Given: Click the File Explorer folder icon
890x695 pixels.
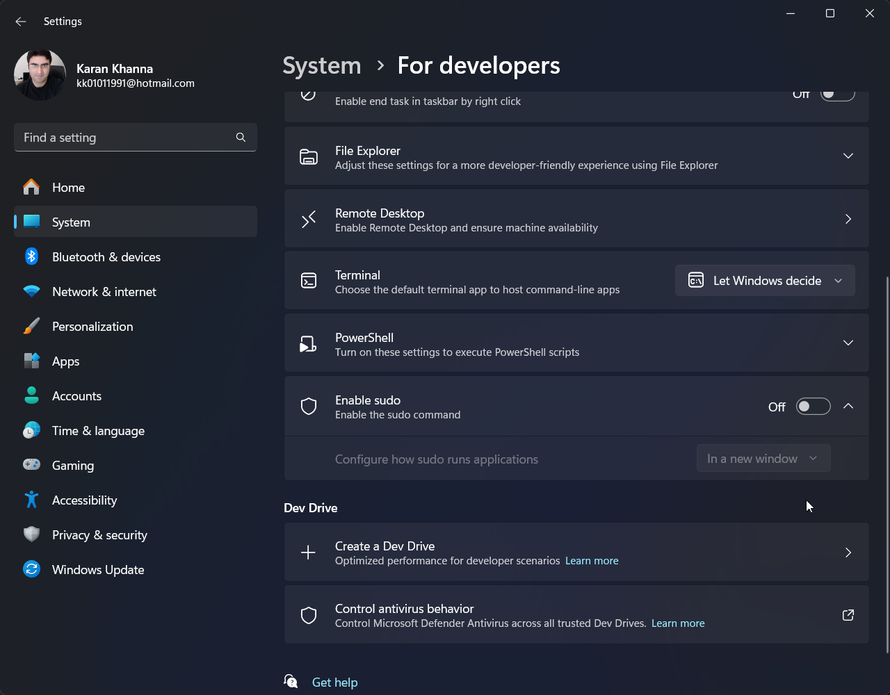Looking at the screenshot, I should (x=309, y=156).
